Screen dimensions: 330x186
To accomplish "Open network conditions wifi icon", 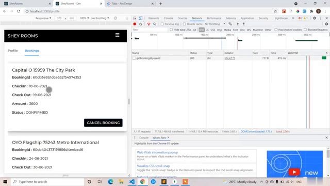I will point(230,24).
